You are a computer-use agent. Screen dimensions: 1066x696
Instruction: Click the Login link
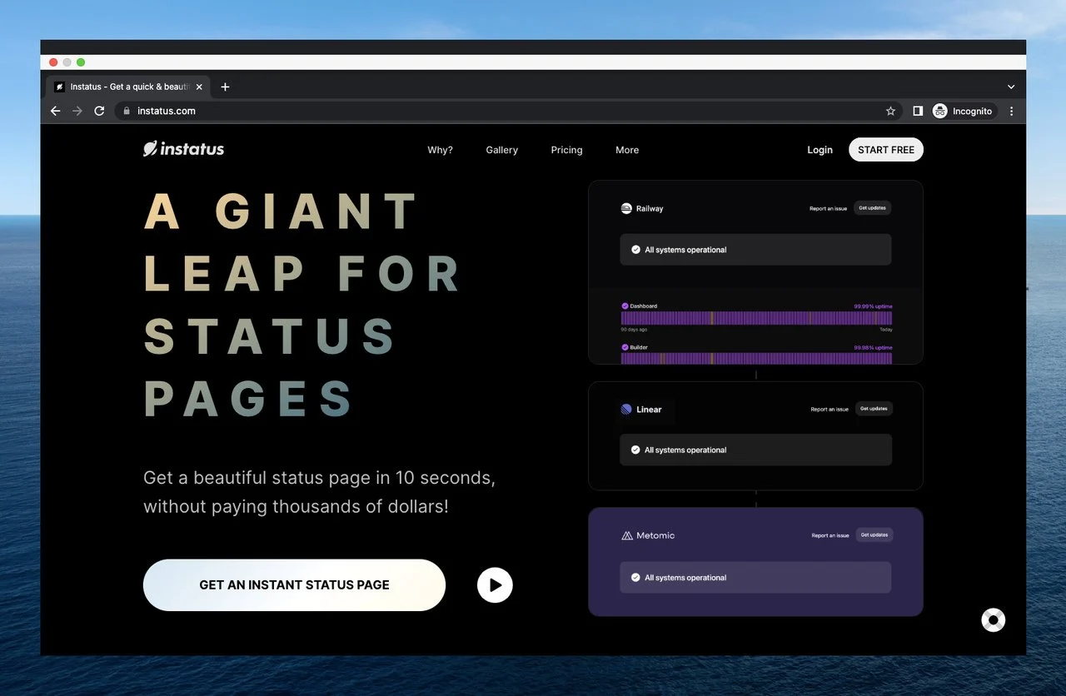tap(819, 150)
